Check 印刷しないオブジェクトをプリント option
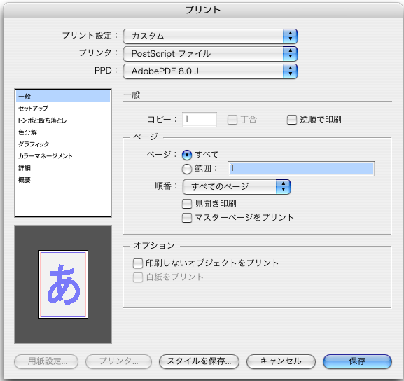The height and width of the screenshot is (381, 404). tap(138, 263)
